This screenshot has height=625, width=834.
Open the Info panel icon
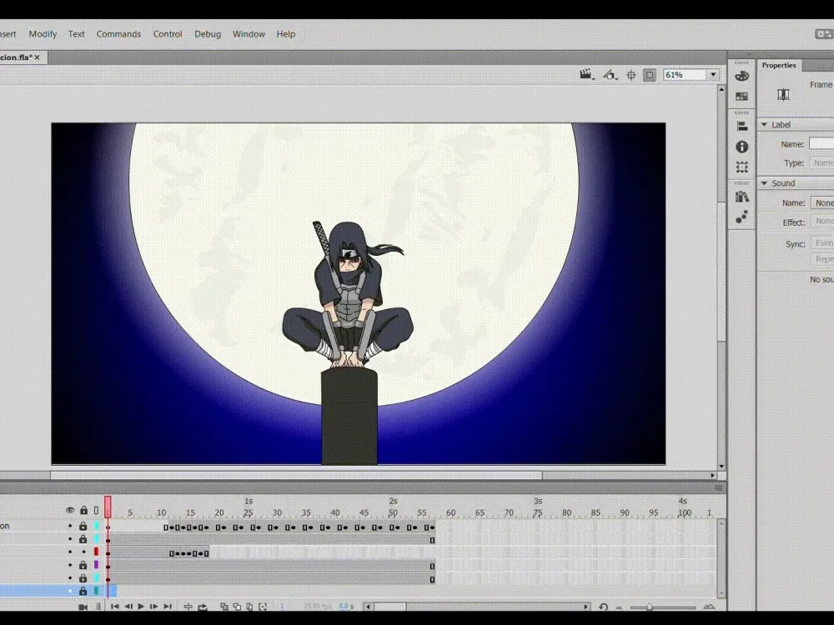point(742,147)
